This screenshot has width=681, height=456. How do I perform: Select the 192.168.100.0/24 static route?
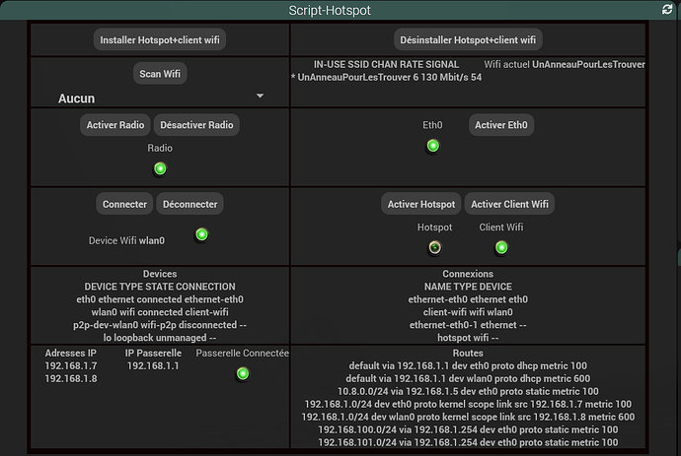point(468,430)
